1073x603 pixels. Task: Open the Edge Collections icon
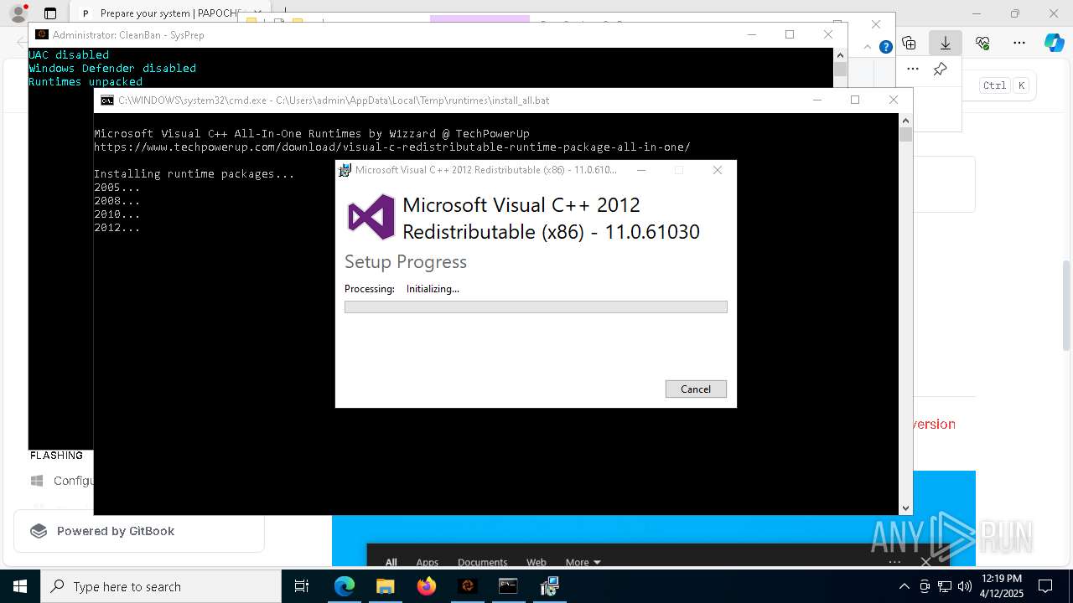tap(909, 43)
